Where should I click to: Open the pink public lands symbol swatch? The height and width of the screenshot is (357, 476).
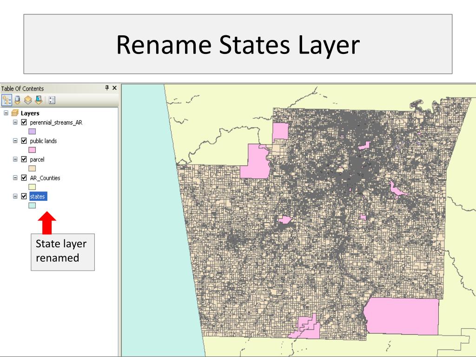(32, 150)
